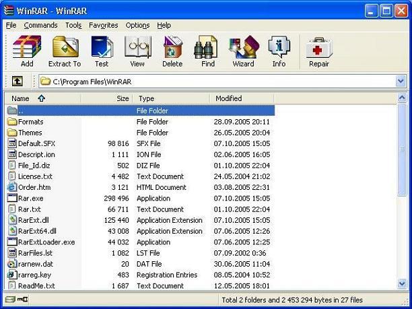Select the File_Id.diz file name
This screenshot has width=412, height=309.
[34, 166]
